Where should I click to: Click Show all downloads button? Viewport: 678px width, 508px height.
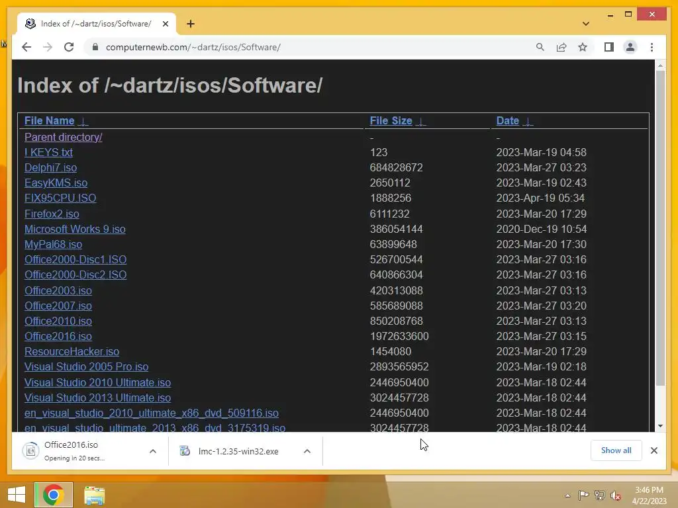coord(616,450)
